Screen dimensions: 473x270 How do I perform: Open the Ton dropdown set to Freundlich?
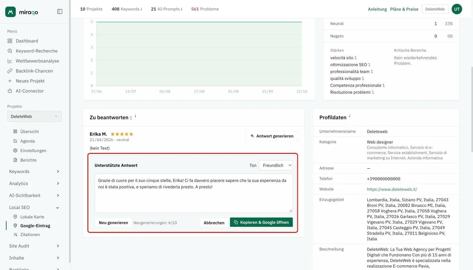[276, 165]
